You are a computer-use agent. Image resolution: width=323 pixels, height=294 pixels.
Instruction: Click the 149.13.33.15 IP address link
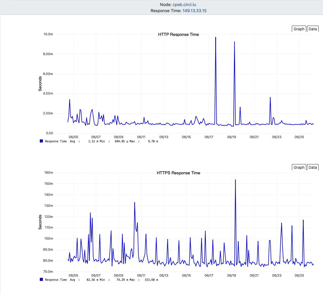tap(194, 11)
